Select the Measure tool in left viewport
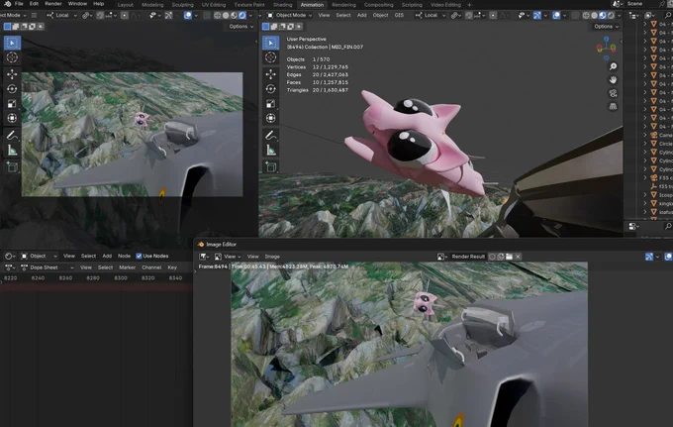Screen dimensions: 673x427 coord(12,150)
